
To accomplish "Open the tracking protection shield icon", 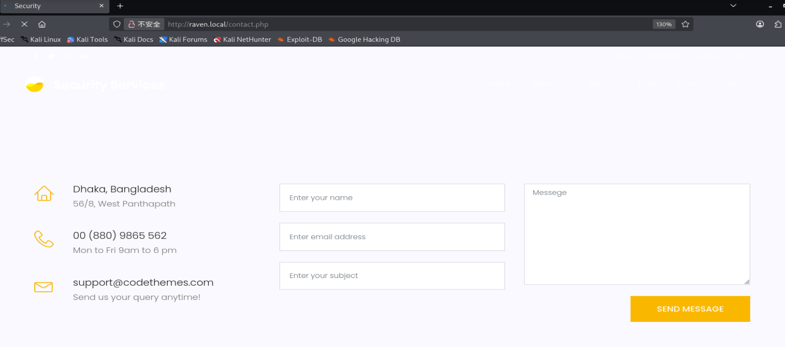I will 117,24.
